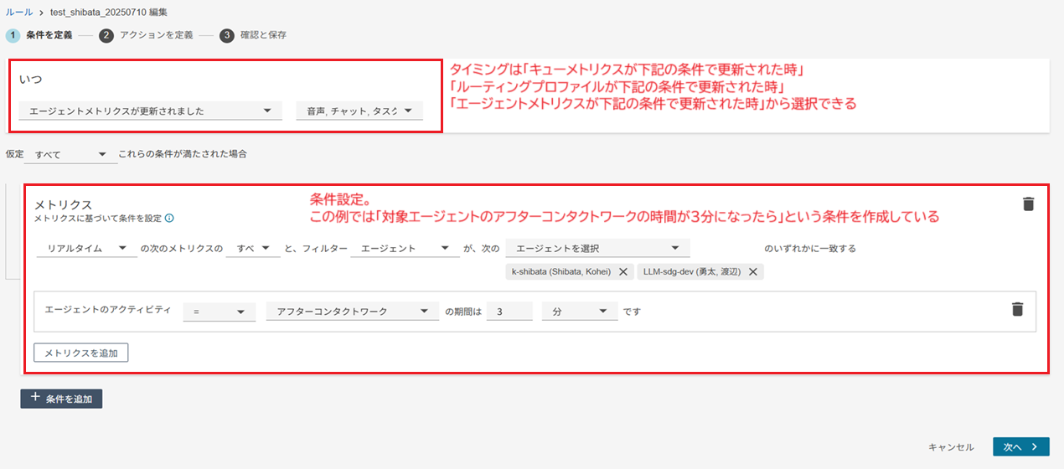Viewport: 1064px width, 469px height.
Task: Select step 3 確認と保存
Action: pos(254,35)
